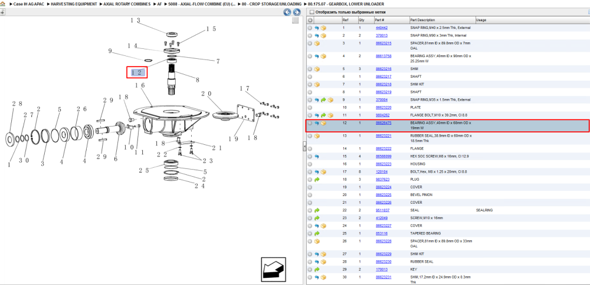Click callout 20 for the bevel pinion in the diagram
Viewport: 590px width, 285px height.
pos(206,94)
